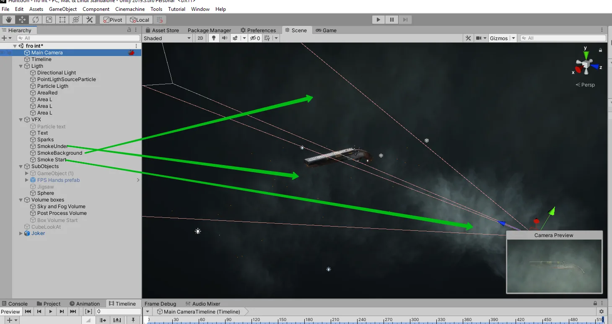
Task: Open the Cinemachine menu
Action: pos(130,9)
